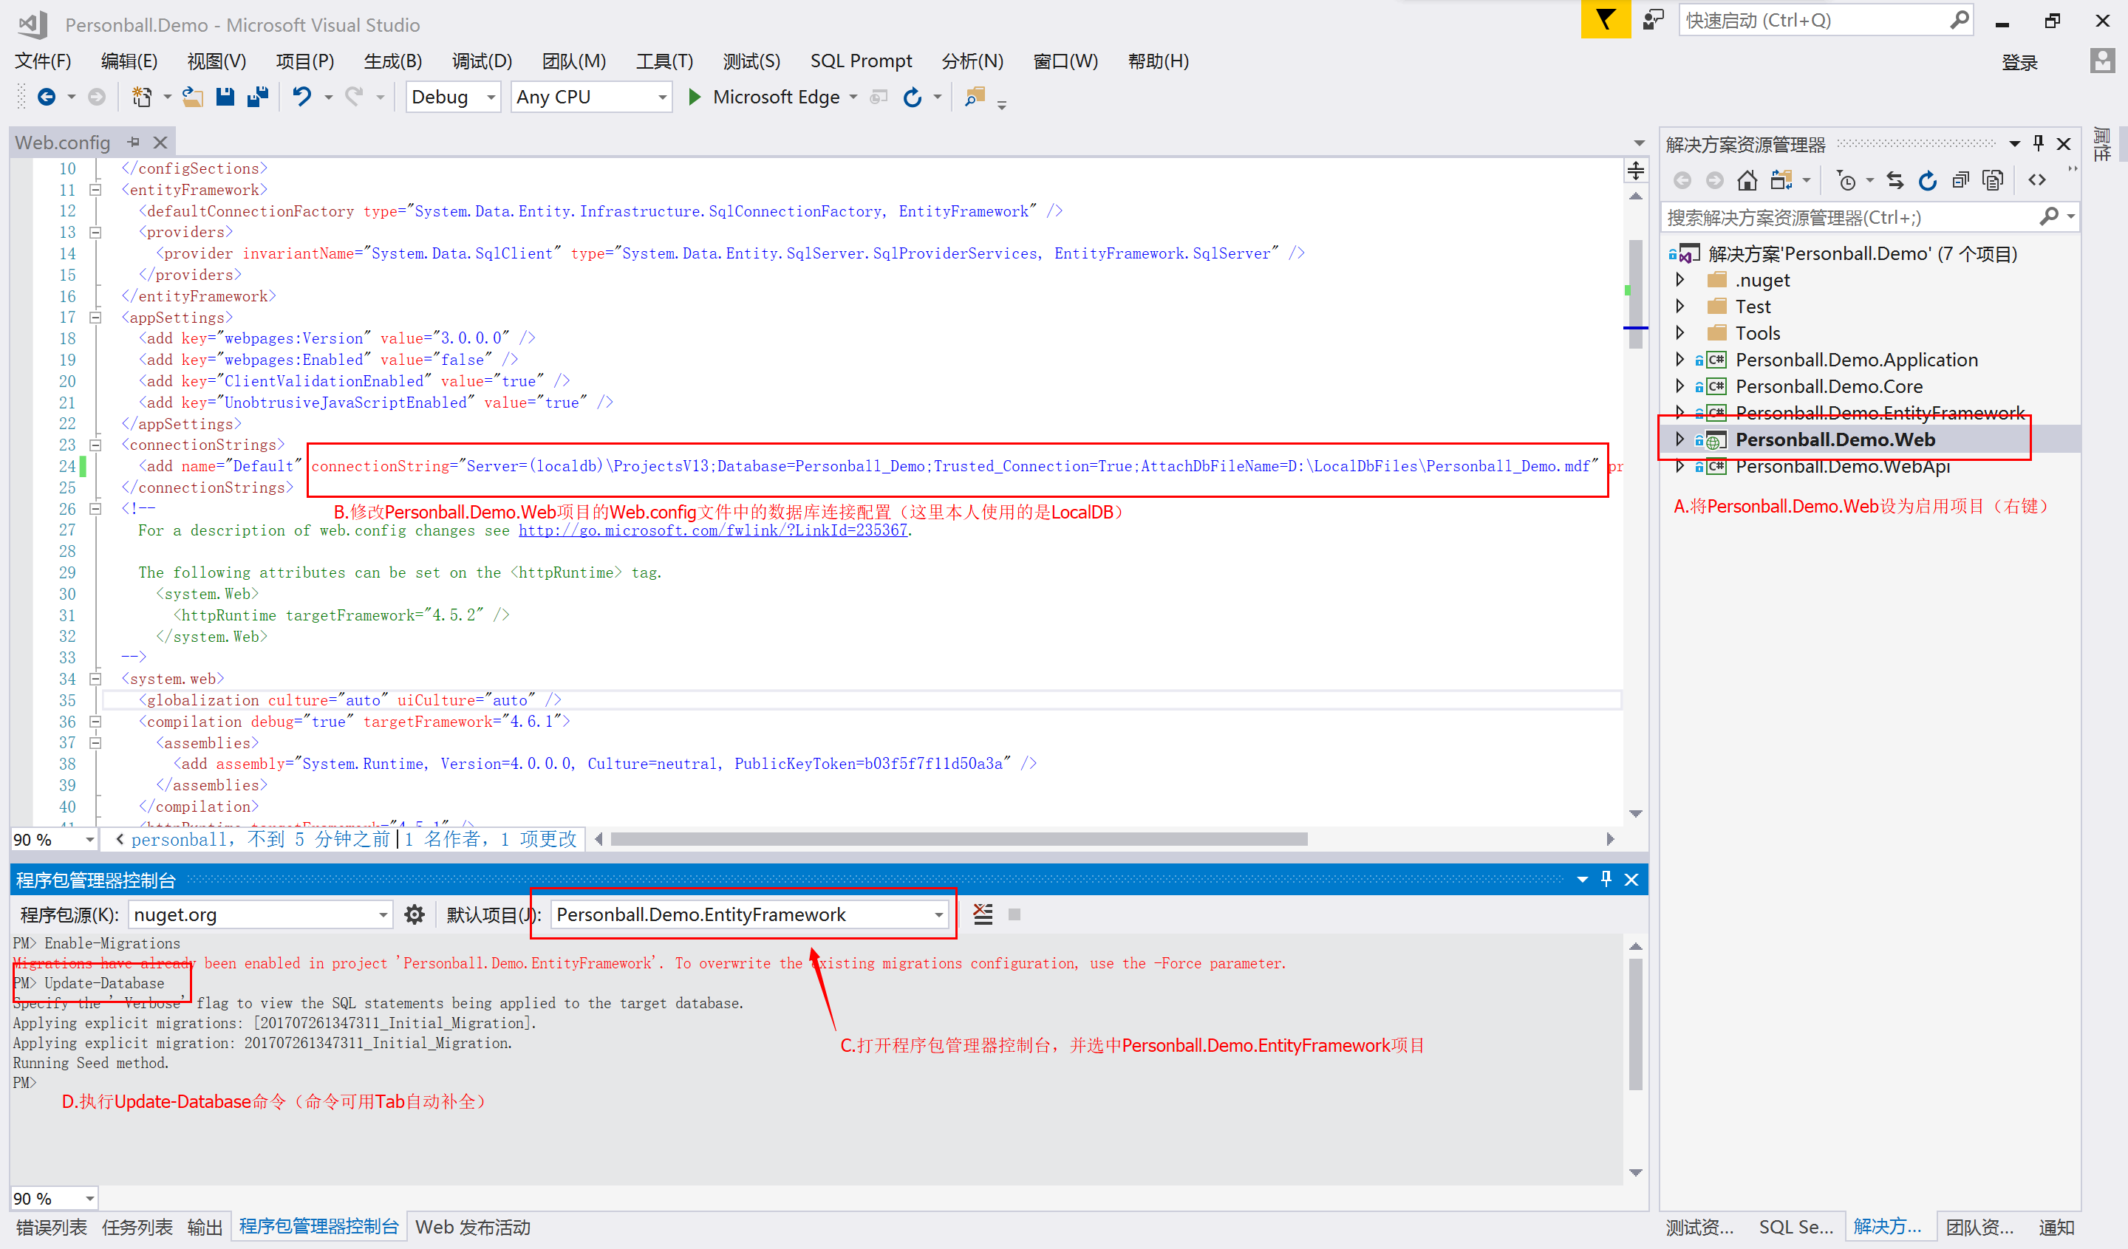Open the Debug configuration dropdown
This screenshot has width=2128, height=1249.
[491, 97]
